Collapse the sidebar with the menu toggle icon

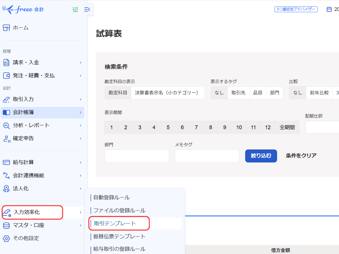point(87,10)
